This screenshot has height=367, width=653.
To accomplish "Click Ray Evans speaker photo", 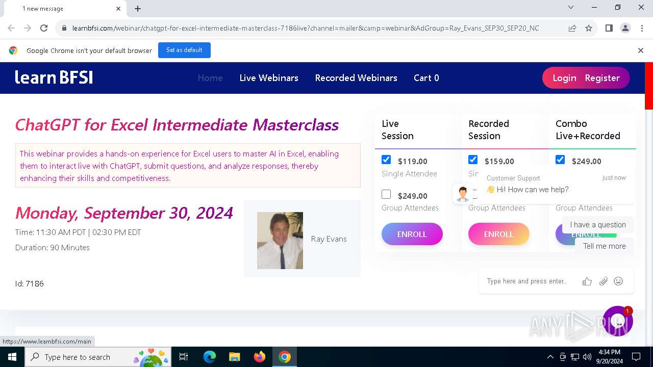I will tap(280, 241).
